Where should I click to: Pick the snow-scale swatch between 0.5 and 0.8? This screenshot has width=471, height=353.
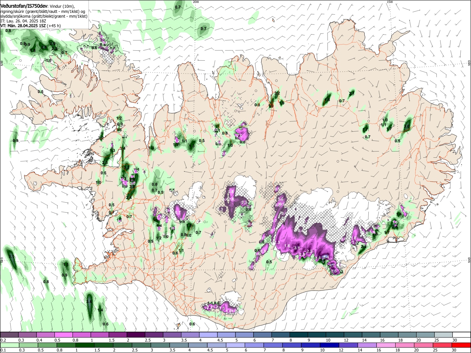[x=63, y=335]
